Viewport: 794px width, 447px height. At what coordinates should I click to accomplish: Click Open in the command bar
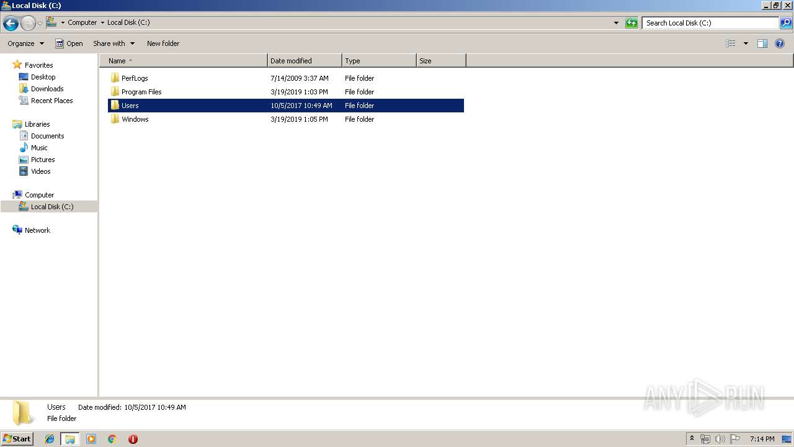(69, 43)
